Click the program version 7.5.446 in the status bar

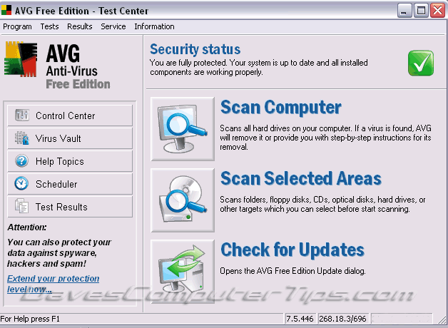click(x=300, y=319)
